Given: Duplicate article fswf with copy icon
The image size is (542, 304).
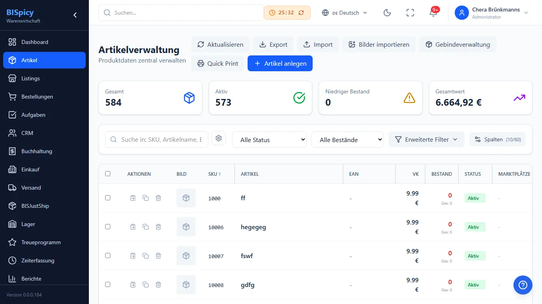Looking at the screenshot, I should click(x=146, y=256).
